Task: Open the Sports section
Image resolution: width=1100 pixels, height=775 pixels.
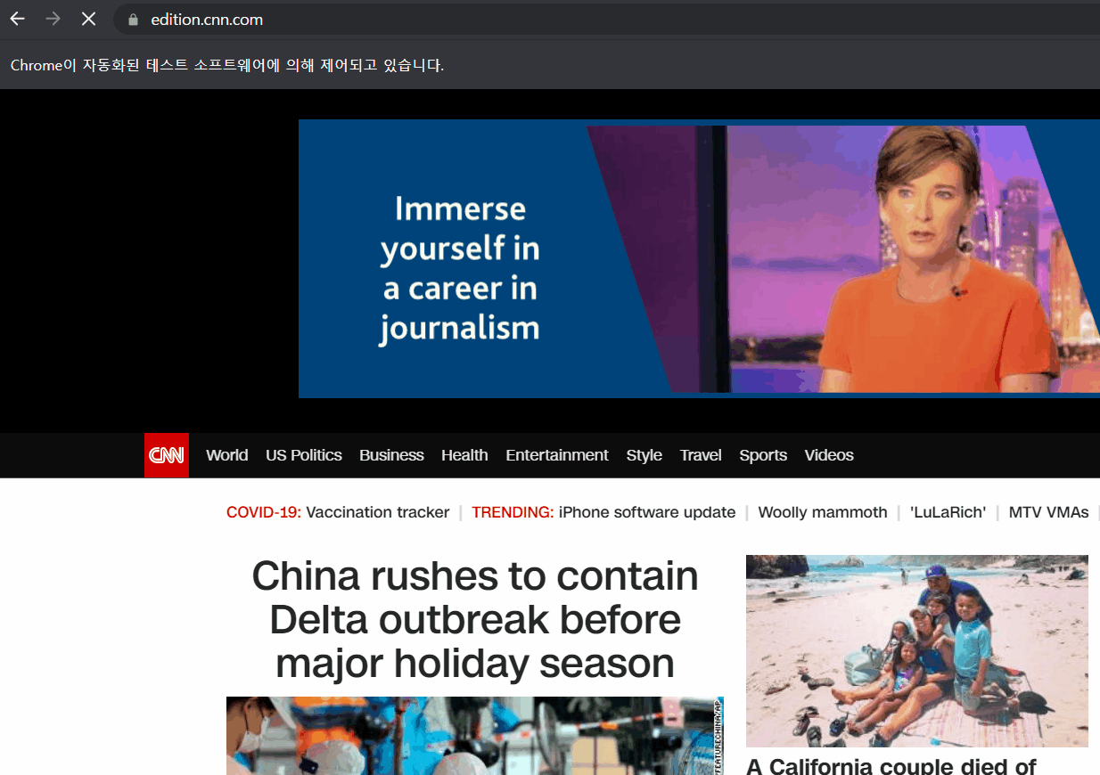Action: [763, 455]
